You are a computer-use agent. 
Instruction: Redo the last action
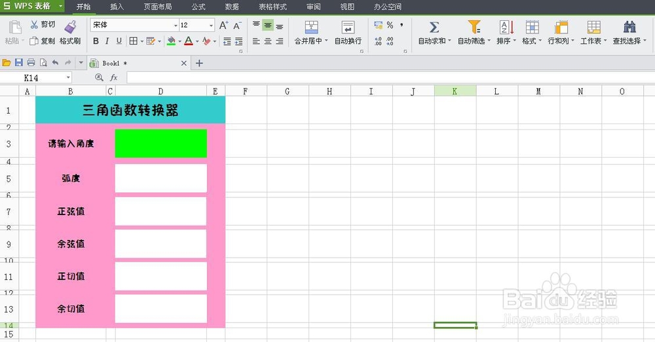(x=67, y=63)
